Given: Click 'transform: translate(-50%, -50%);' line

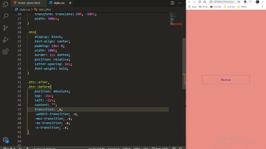Looking at the screenshot, I should pos(66,14).
